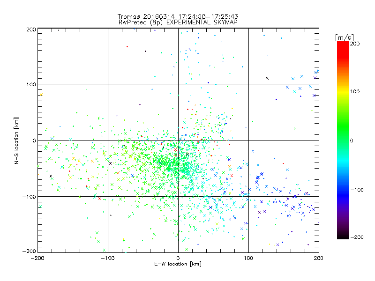This screenshot has width=375, height=281.
Task: Click the black bottom of the velocity colorbar
Action: pos(343,236)
